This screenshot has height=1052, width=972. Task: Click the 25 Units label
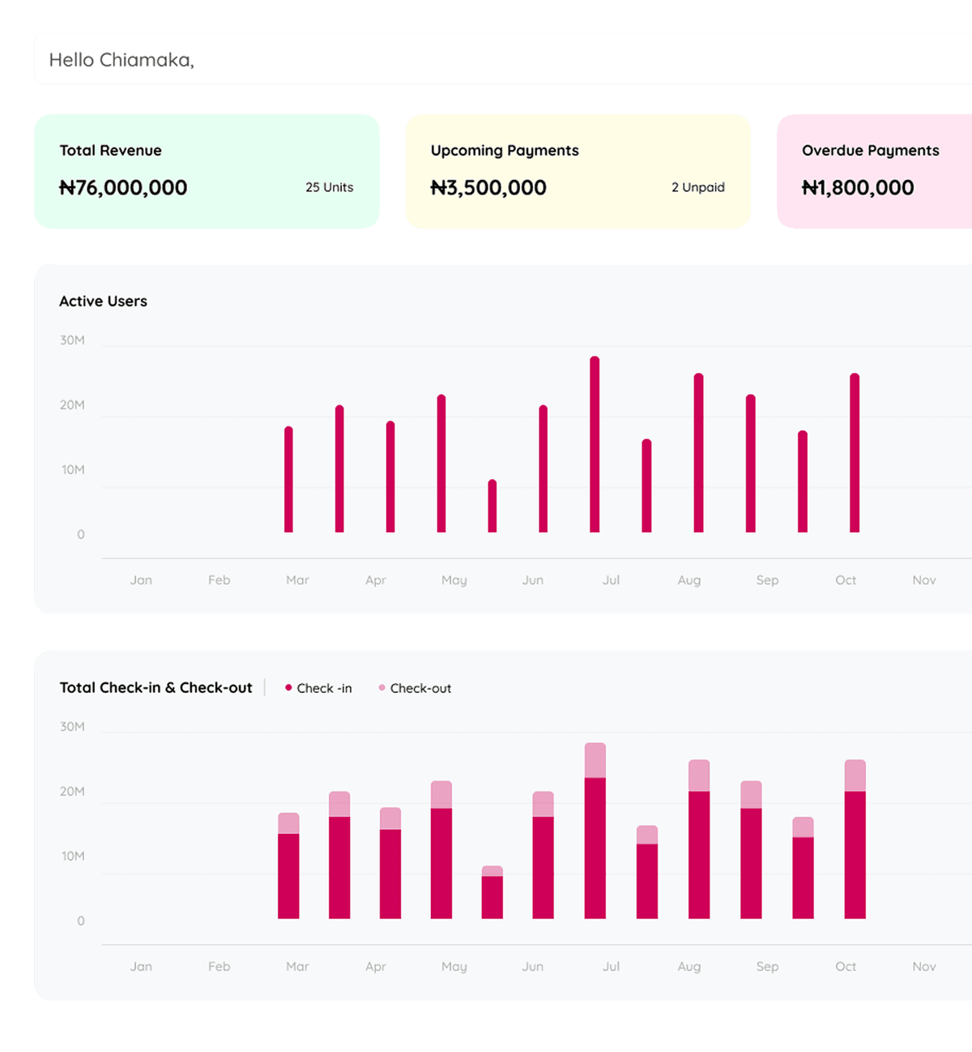329,187
